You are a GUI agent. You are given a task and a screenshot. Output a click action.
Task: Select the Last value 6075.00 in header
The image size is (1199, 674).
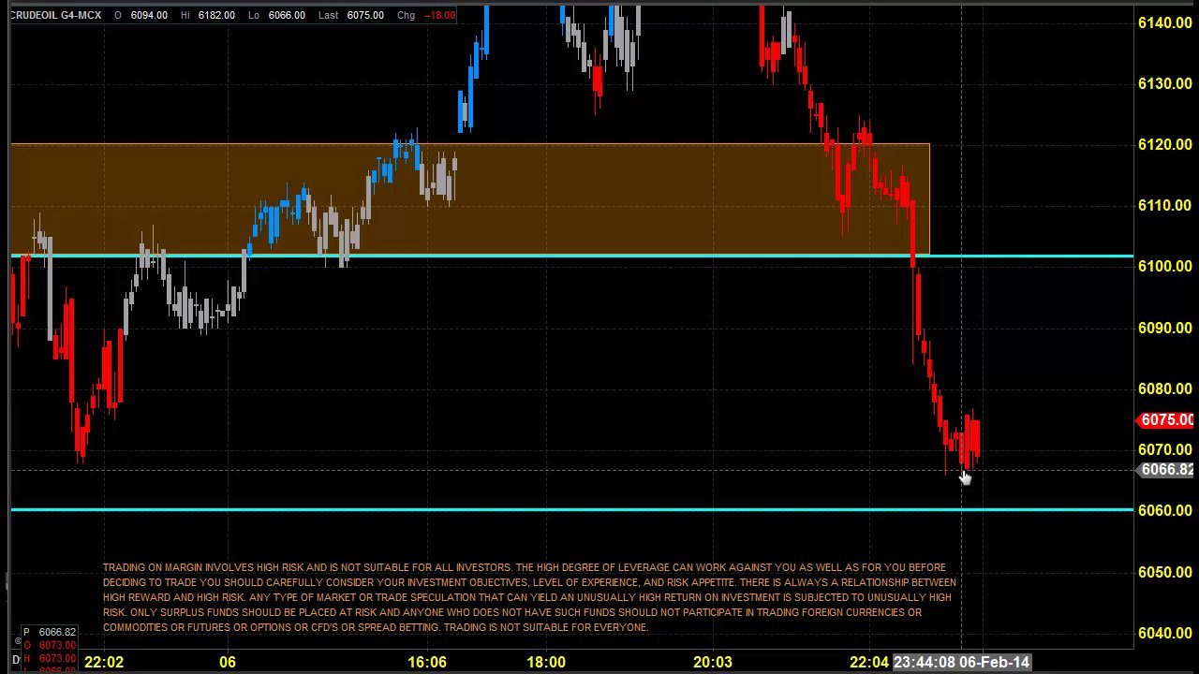[x=364, y=15]
